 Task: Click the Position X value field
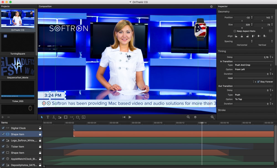click(242, 17)
